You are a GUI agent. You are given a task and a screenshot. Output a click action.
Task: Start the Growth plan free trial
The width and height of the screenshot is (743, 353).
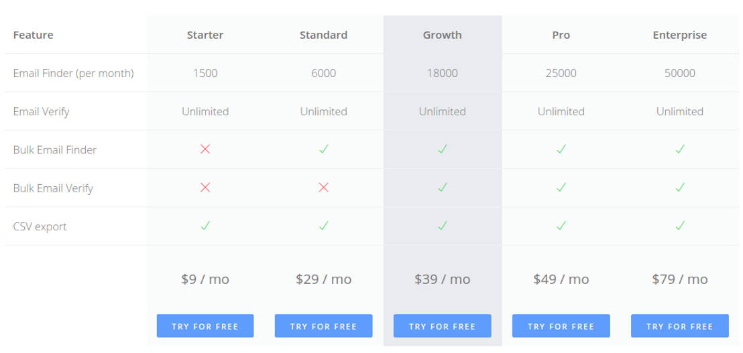(x=442, y=326)
